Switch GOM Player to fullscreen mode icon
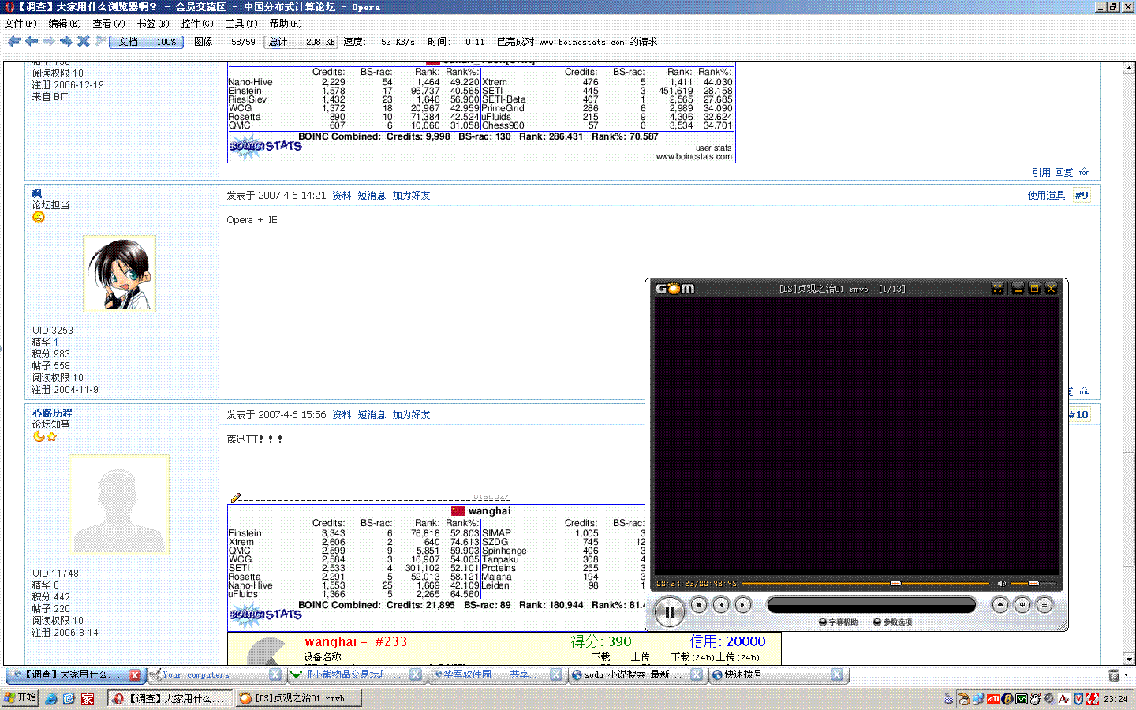Image resolution: width=1136 pixels, height=710 pixels. 997,289
